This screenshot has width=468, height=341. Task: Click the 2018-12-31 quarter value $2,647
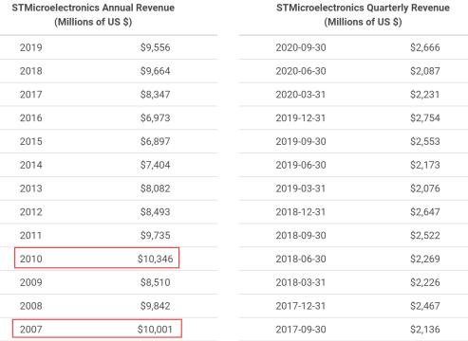tap(425, 212)
